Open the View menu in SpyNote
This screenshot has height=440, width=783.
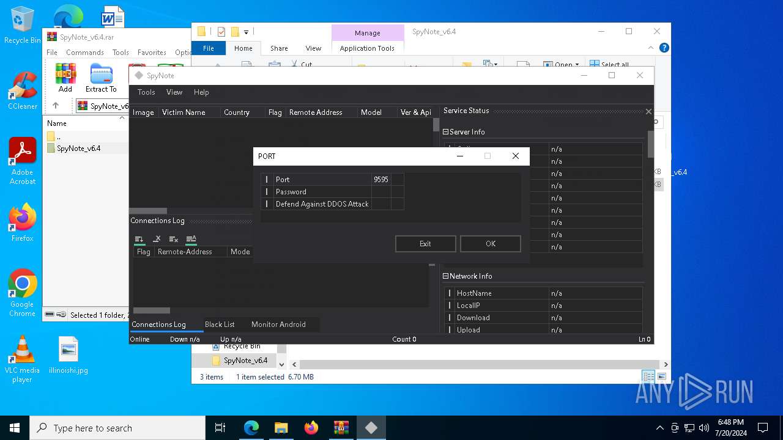(174, 92)
